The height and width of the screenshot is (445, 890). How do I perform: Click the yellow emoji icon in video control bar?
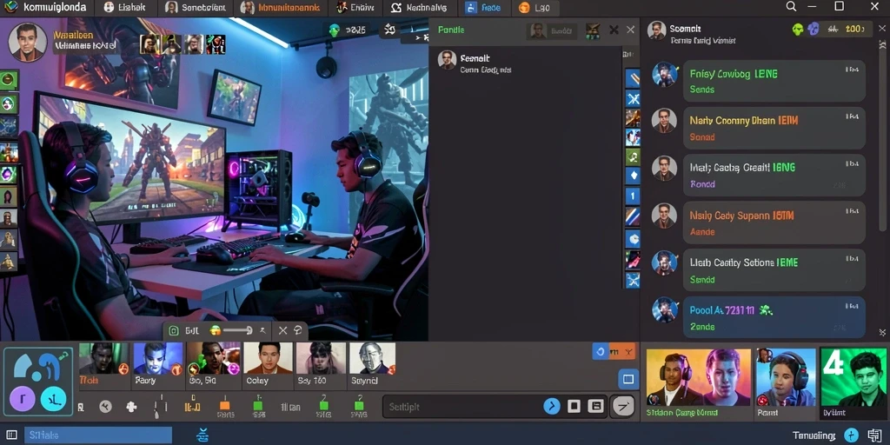[216, 330]
